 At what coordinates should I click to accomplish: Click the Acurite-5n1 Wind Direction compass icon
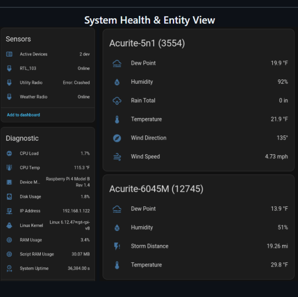point(117,138)
